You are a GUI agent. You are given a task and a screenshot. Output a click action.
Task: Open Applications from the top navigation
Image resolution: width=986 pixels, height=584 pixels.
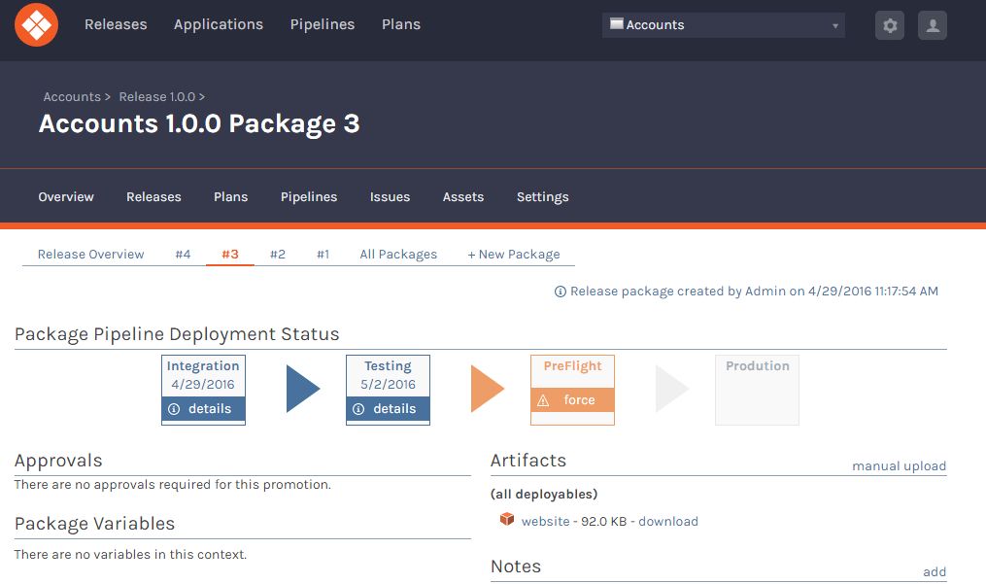point(219,24)
